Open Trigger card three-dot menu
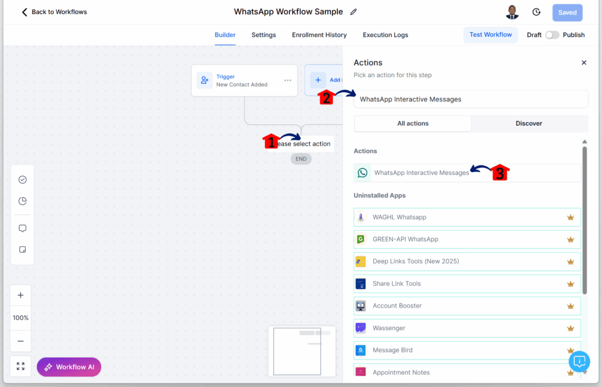 (287, 80)
